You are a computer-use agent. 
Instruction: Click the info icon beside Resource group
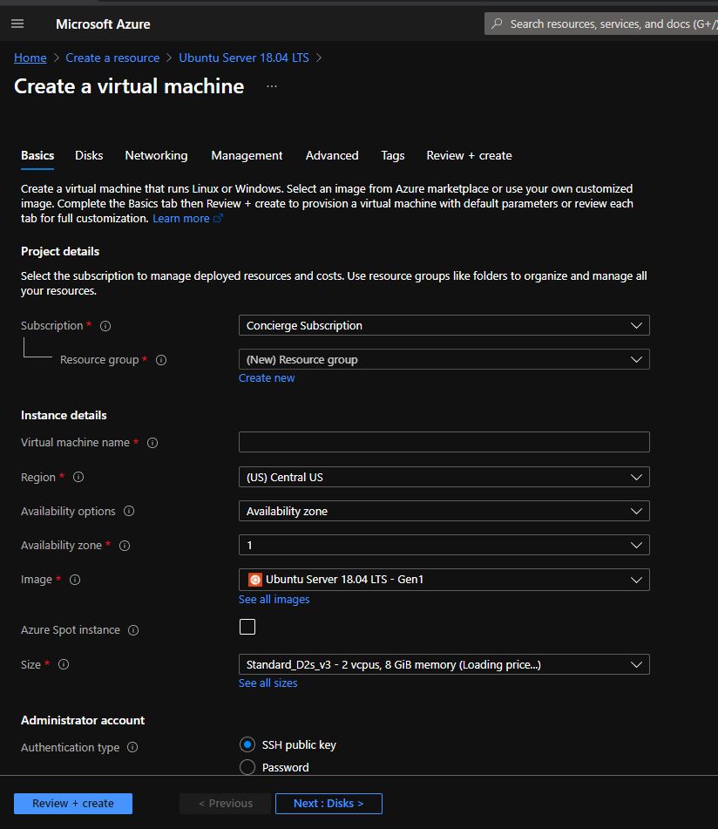161,360
